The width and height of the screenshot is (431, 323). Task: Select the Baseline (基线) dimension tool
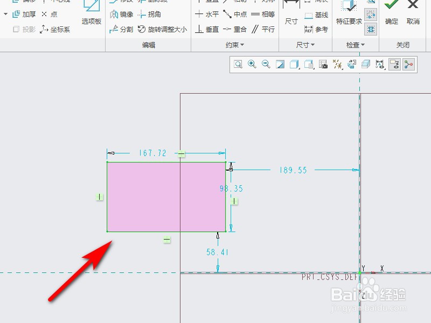point(316,15)
